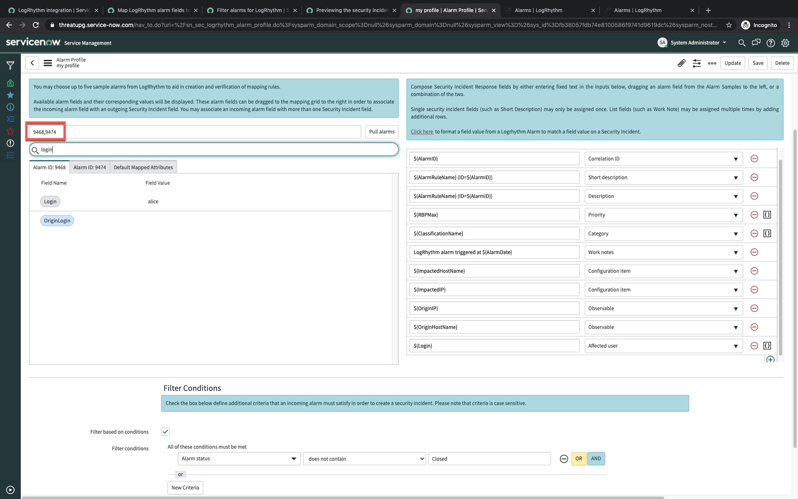
Task: Click the Delete button
Action: pyautogui.click(x=782, y=63)
